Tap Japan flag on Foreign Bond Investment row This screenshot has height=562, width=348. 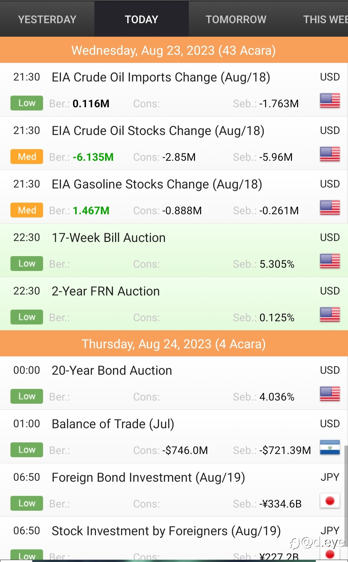330,501
